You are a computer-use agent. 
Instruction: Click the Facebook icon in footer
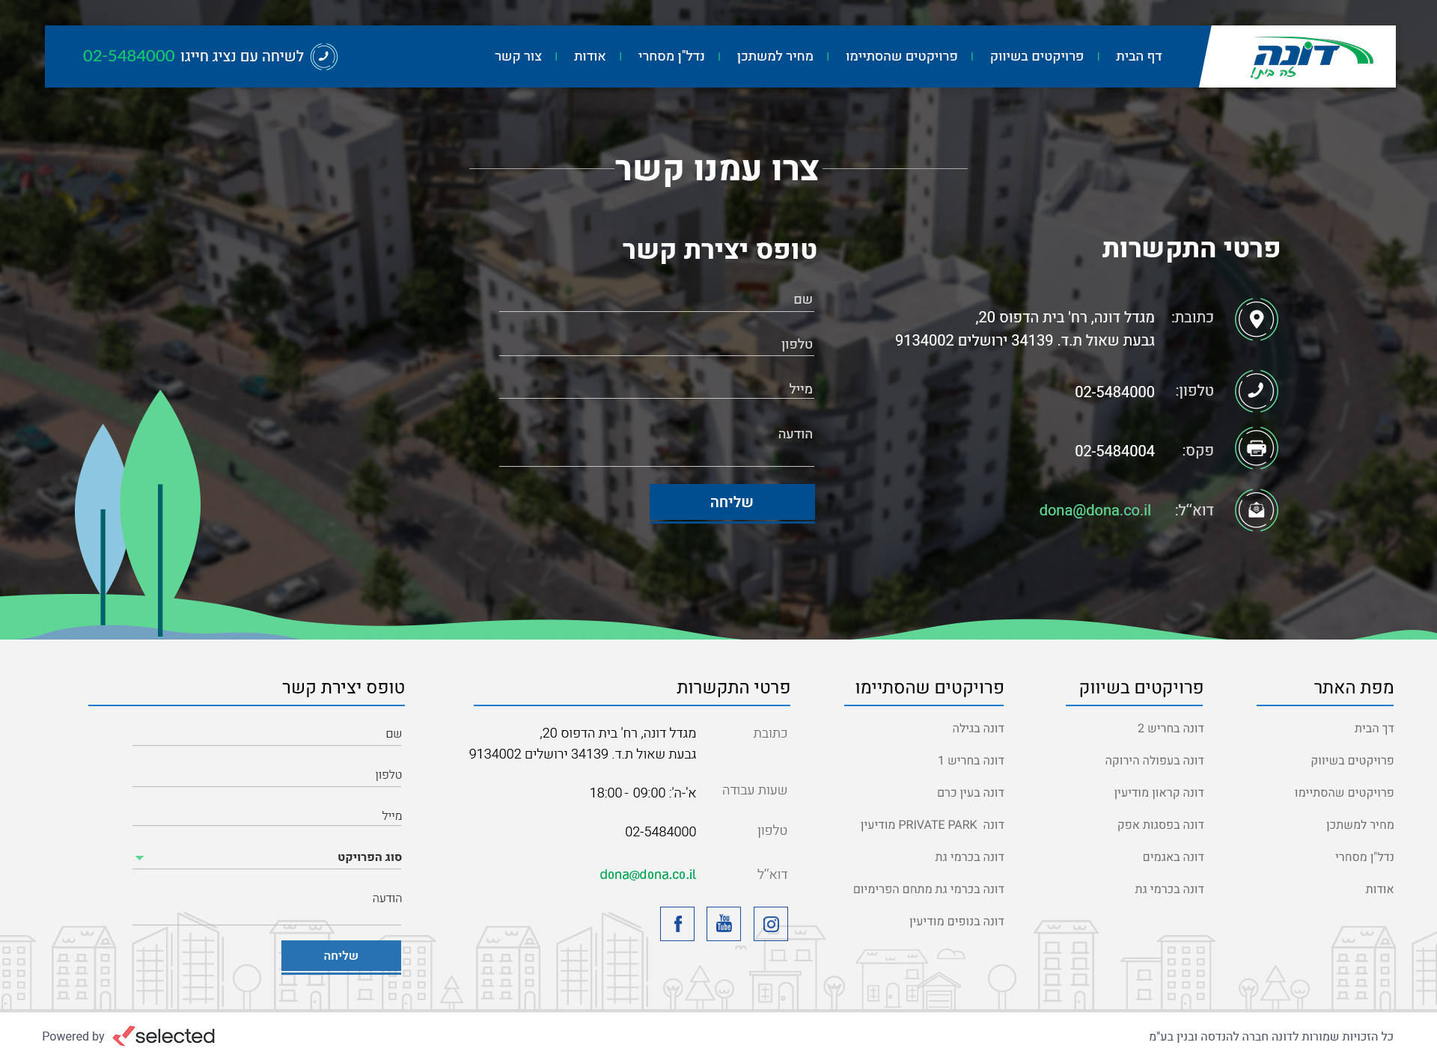677,924
